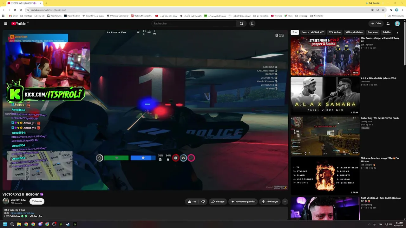
Task: Open the VECTOR XYZ channel name
Action: [18, 200]
